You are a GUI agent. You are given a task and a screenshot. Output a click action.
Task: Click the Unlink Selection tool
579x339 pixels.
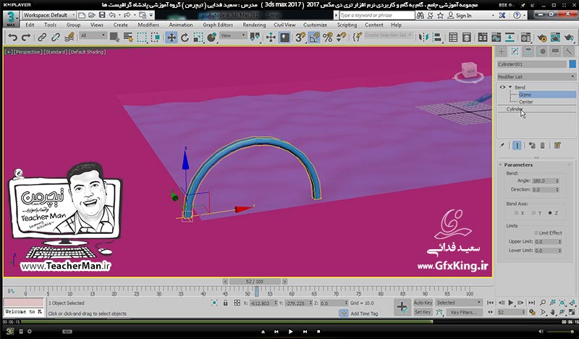(x=56, y=38)
